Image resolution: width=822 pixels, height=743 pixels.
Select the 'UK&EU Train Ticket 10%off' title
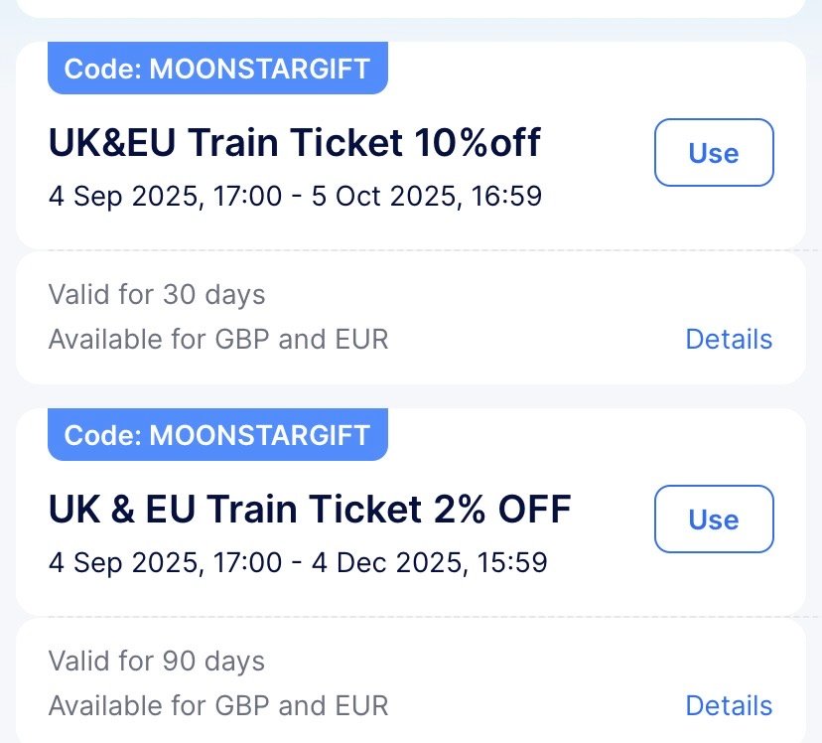click(295, 144)
